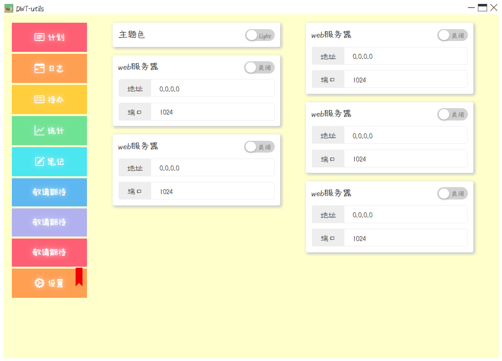The height and width of the screenshot is (361, 502).
Task: Switch on the bottom-right web服务器 toggle
Action: [x=452, y=194]
